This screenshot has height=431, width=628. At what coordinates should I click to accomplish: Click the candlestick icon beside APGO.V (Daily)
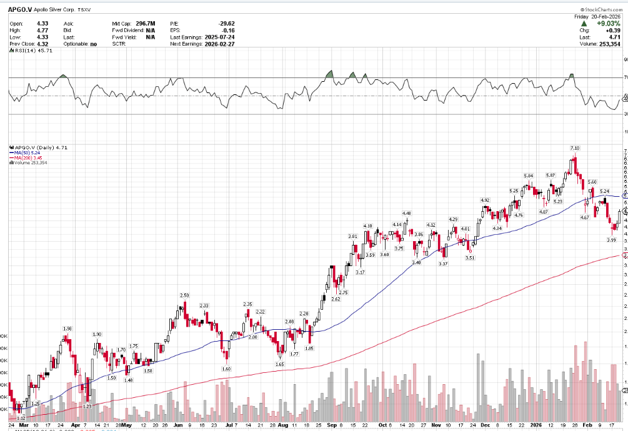11,148
